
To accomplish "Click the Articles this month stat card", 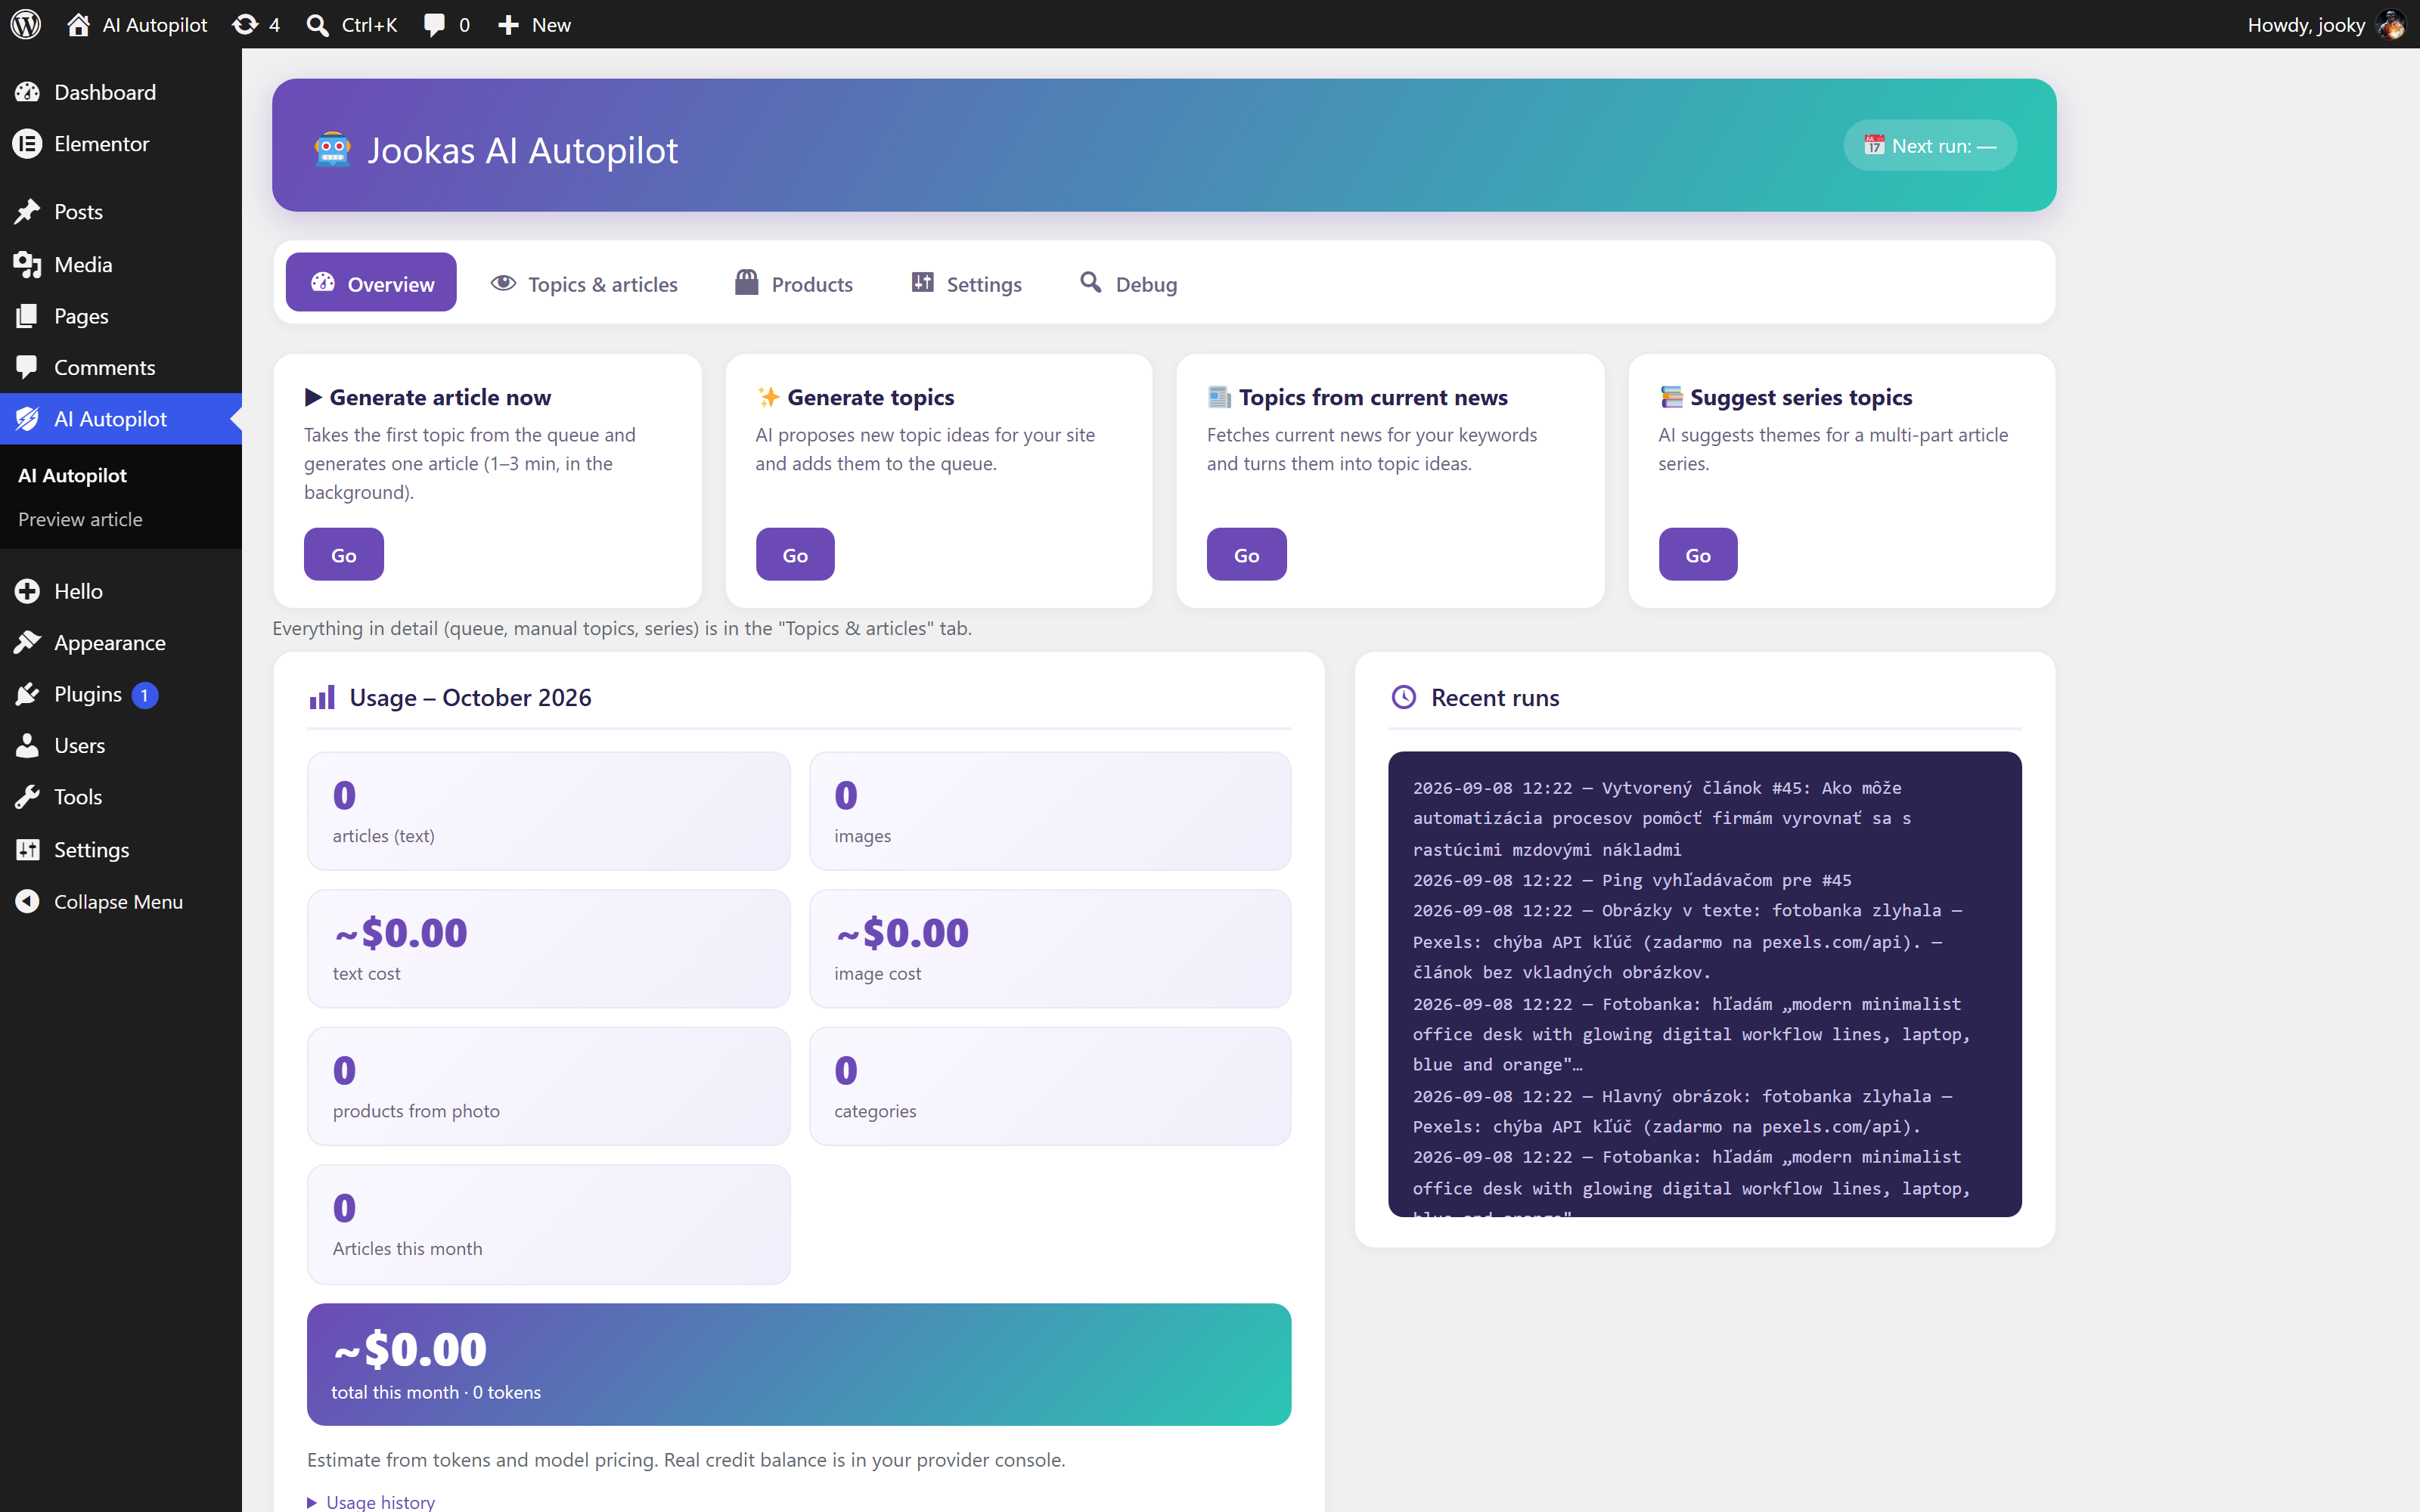I will (549, 1225).
